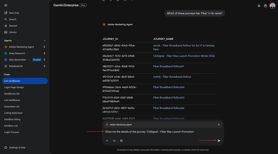Open the Sandboxes list chat
Viewport: 278px width, 154px height.
(12, 93)
